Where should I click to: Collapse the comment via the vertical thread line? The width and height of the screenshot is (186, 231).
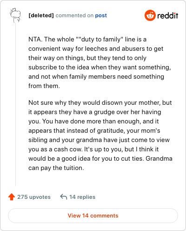click(15, 104)
